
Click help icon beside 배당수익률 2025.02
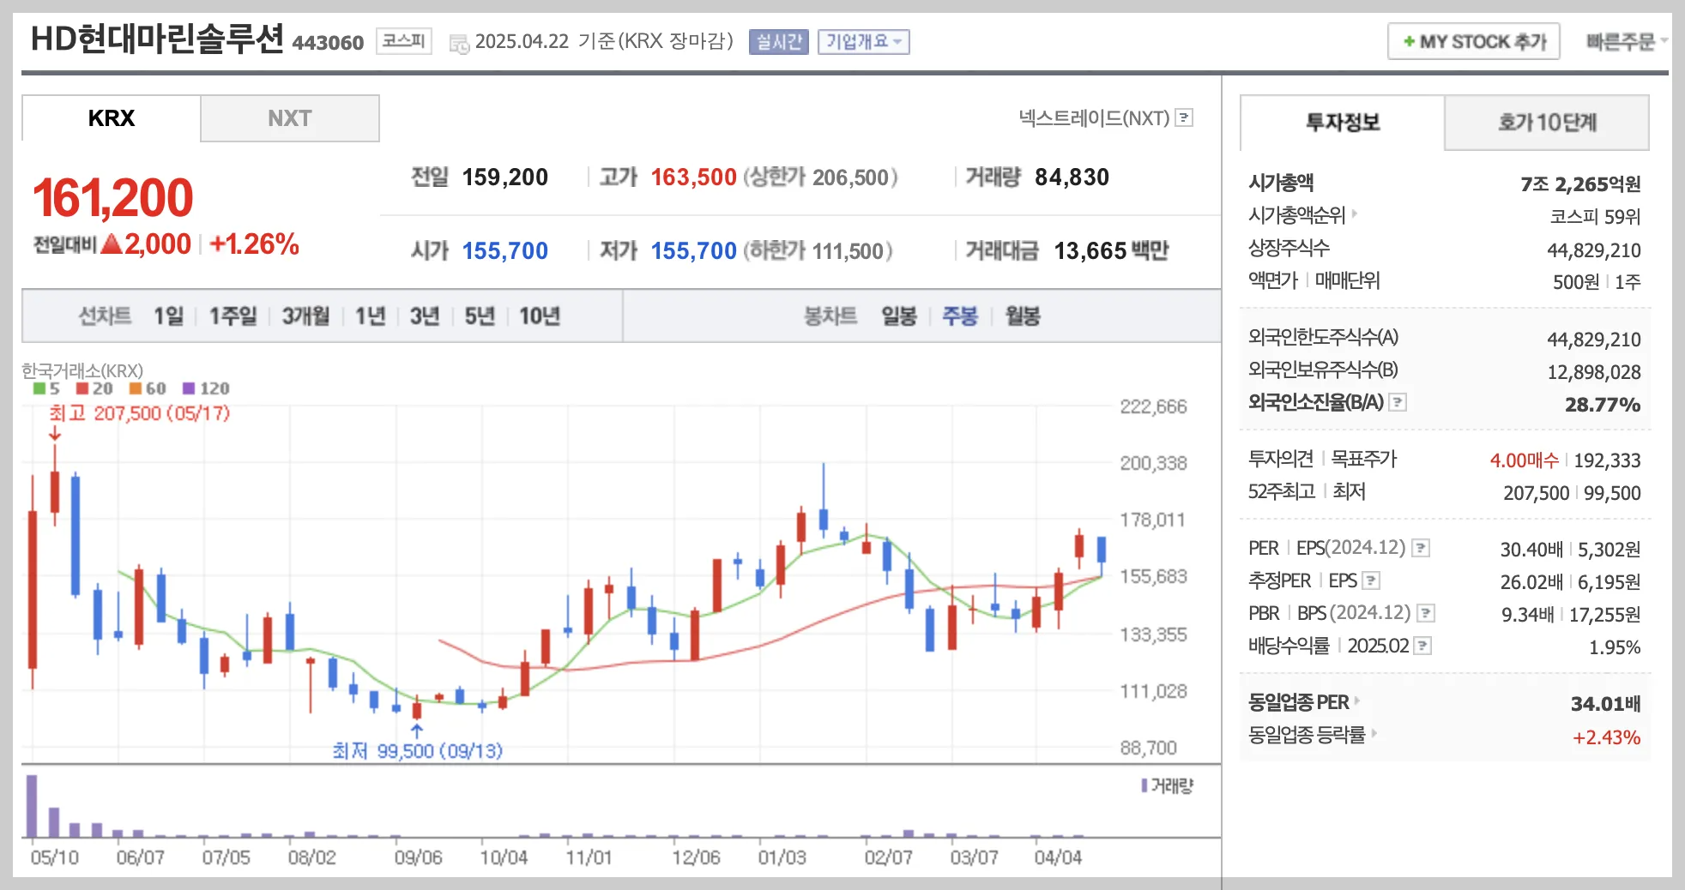pyautogui.click(x=1422, y=646)
